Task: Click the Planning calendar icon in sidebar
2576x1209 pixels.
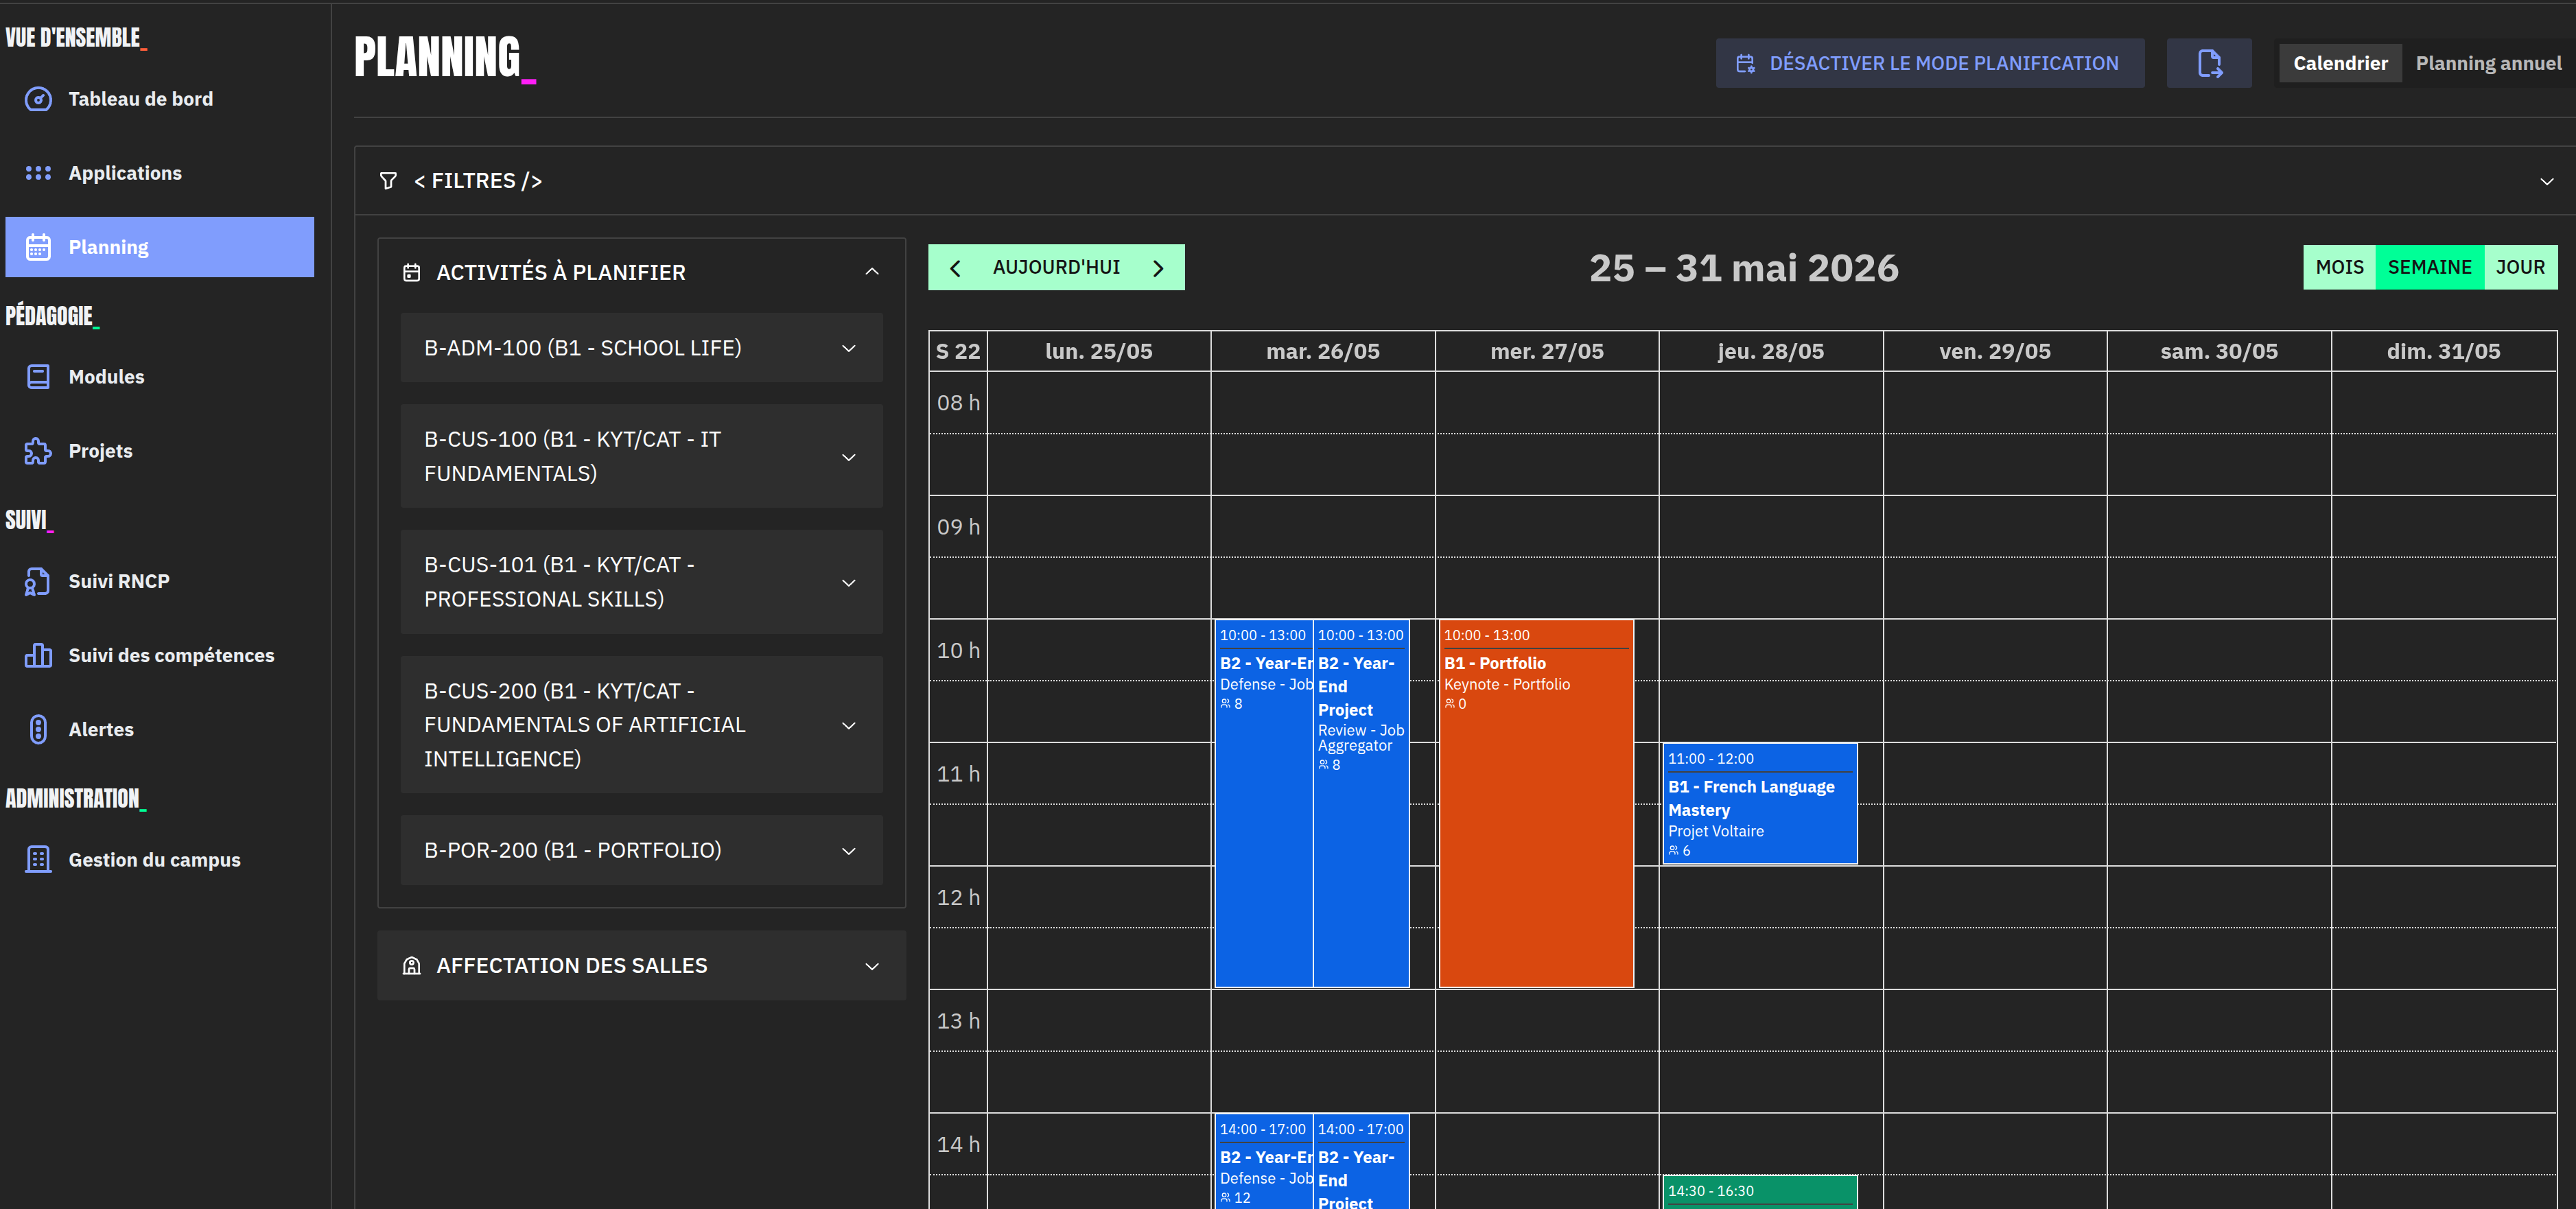Action: tap(38, 247)
